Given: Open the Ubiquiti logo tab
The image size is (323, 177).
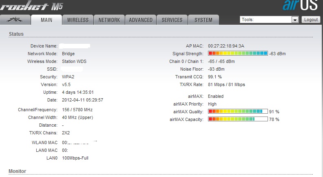Looking at the screenshot, I should pos(16,20).
